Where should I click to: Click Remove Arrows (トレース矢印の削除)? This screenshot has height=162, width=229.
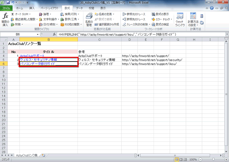[x=136, y=24]
